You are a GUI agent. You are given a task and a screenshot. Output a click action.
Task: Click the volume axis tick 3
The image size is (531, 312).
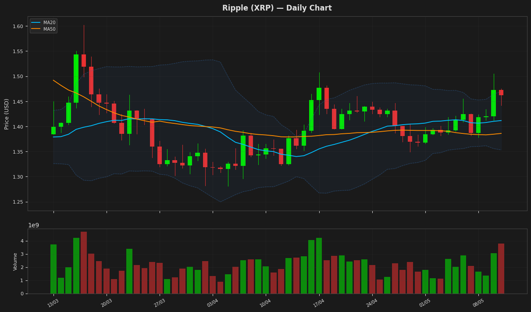21,254
